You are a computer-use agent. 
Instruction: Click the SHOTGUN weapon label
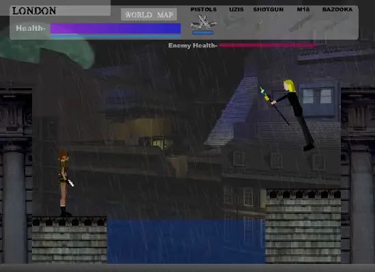(268, 10)
